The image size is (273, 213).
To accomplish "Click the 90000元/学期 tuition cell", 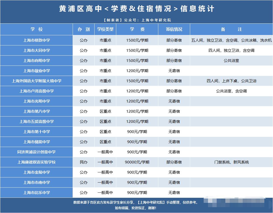I will [x=137, y=162].
